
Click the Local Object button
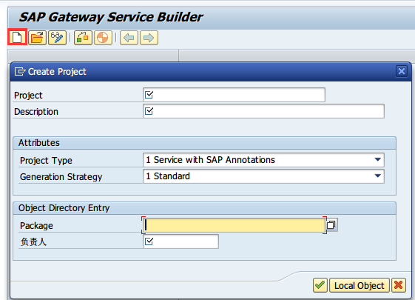pyautogui.click(x=360, y=285)
